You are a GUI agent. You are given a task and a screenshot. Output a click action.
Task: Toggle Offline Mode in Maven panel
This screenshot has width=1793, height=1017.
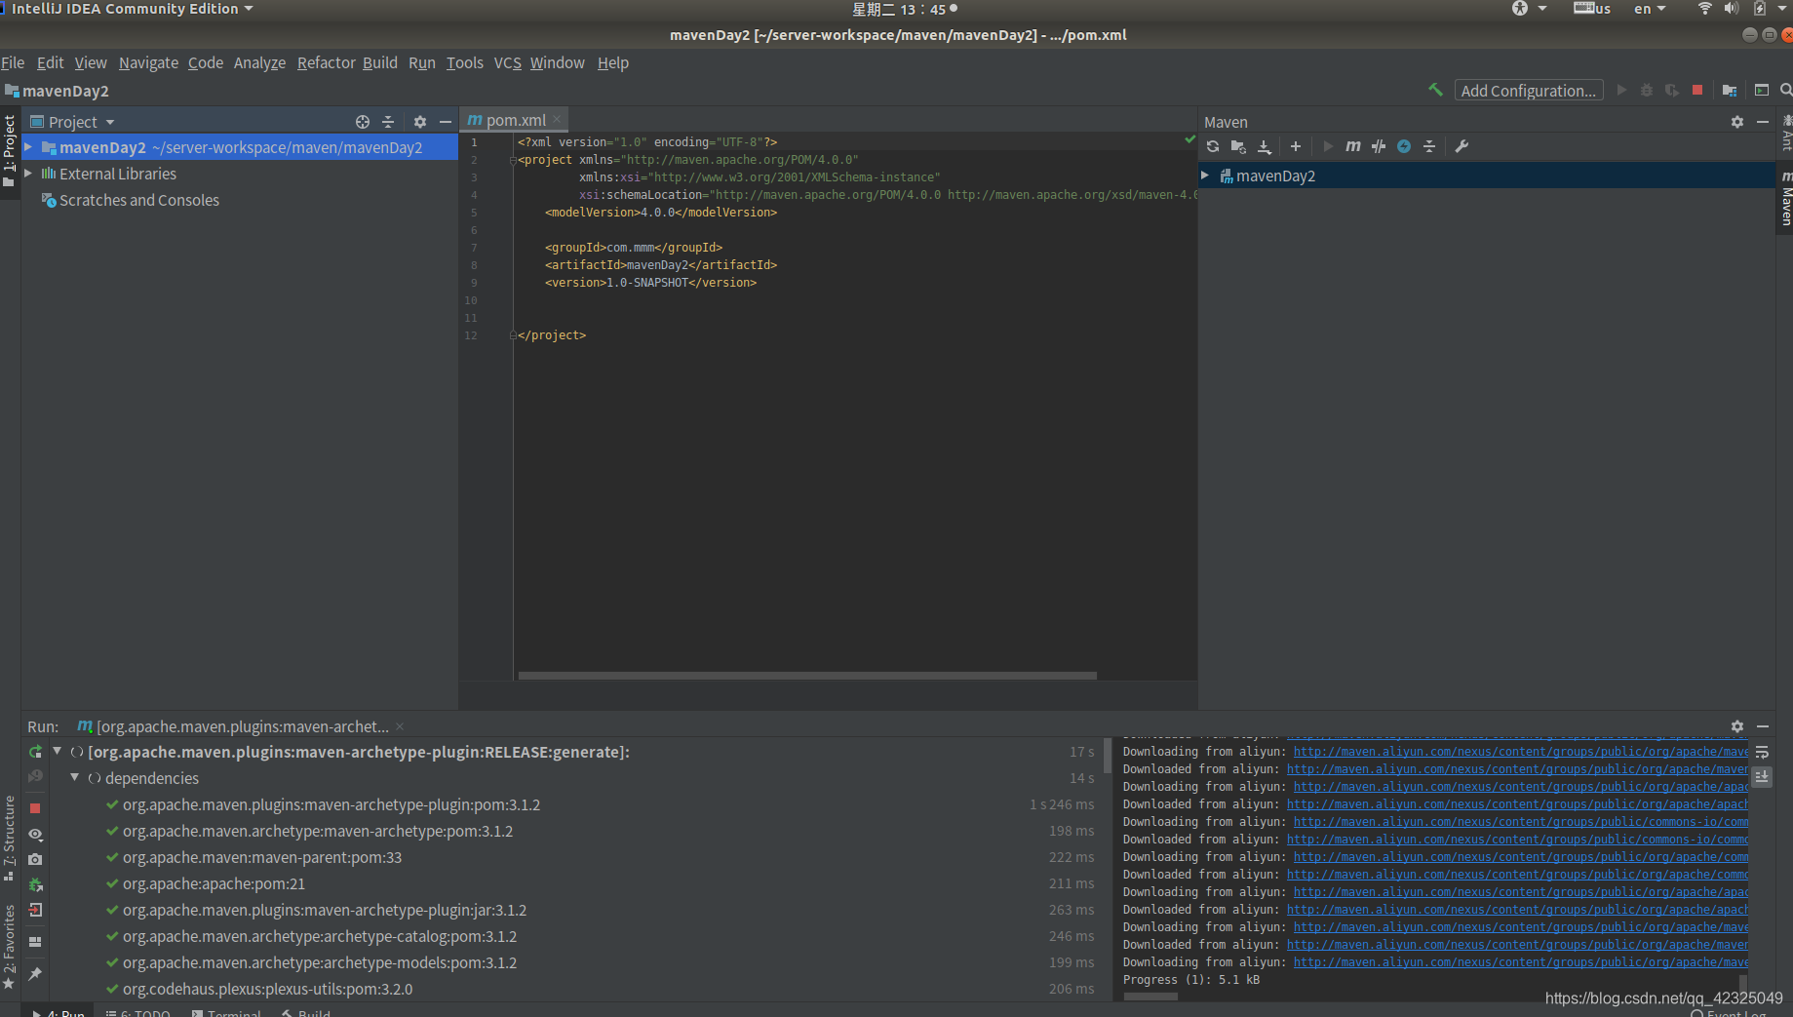1379,146
